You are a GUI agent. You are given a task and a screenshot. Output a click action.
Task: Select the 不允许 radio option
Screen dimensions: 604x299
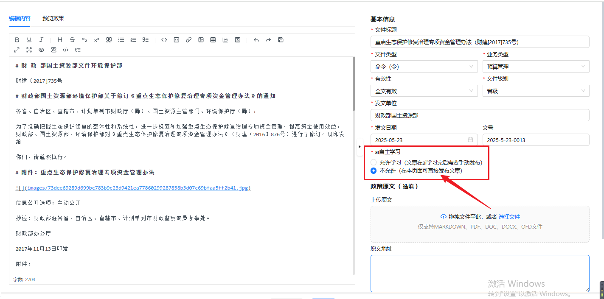point(374,171)
